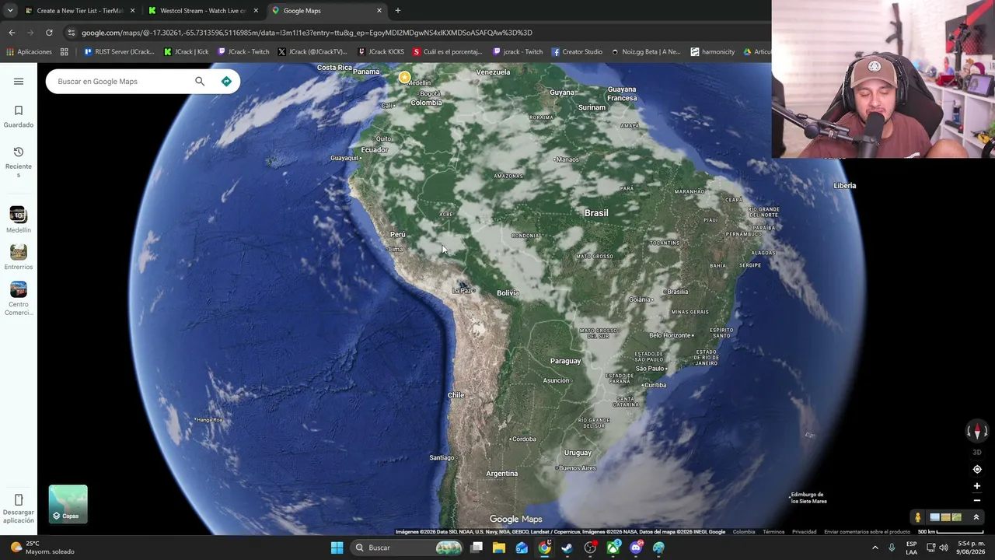Click the taskbar Buscar search box

point(407,548)
